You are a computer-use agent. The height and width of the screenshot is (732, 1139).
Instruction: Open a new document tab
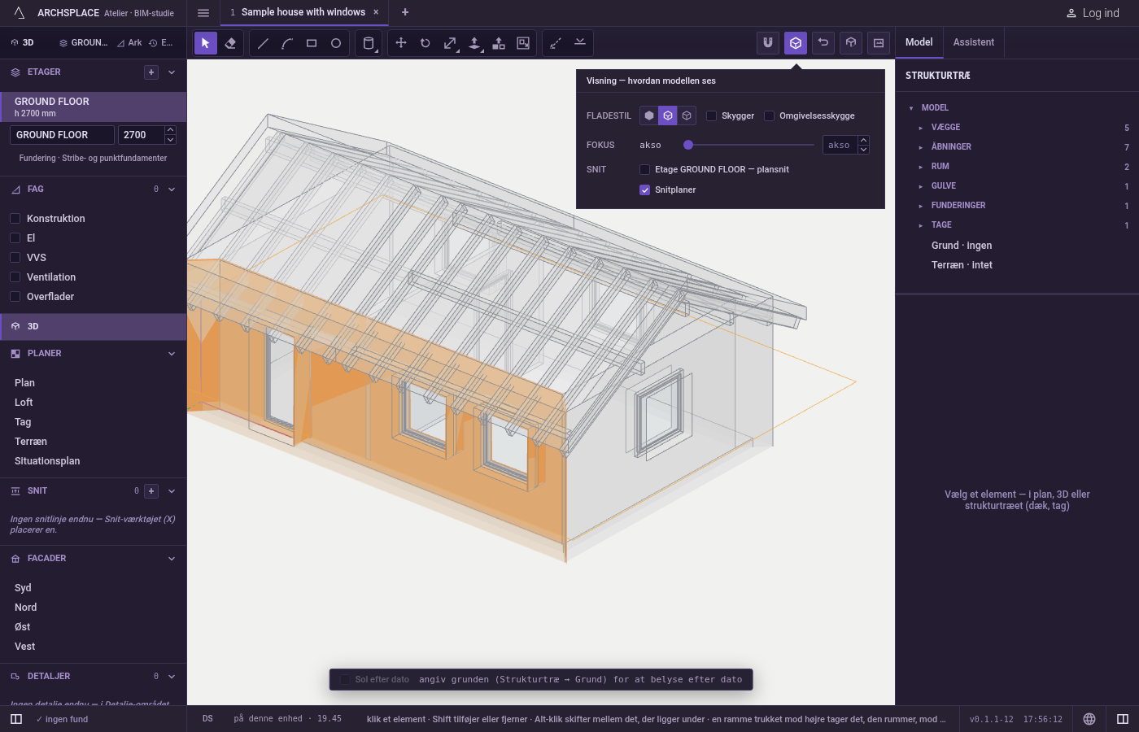(405, 12)
